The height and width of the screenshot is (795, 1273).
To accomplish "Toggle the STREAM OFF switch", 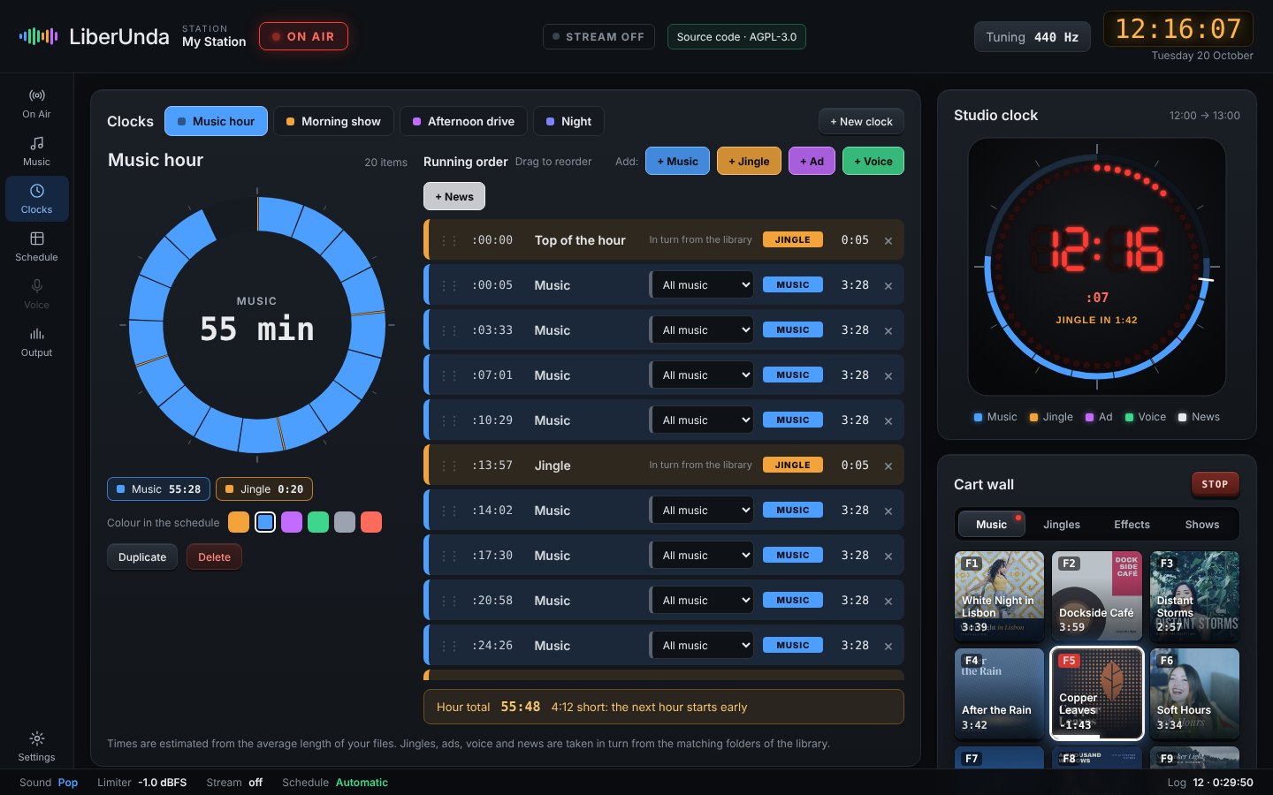I will 598,36.
